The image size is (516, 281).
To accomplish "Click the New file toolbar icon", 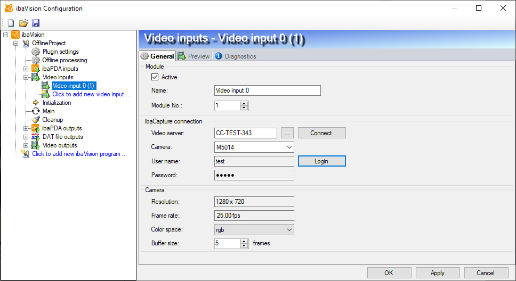I will (x=11, y=23).
